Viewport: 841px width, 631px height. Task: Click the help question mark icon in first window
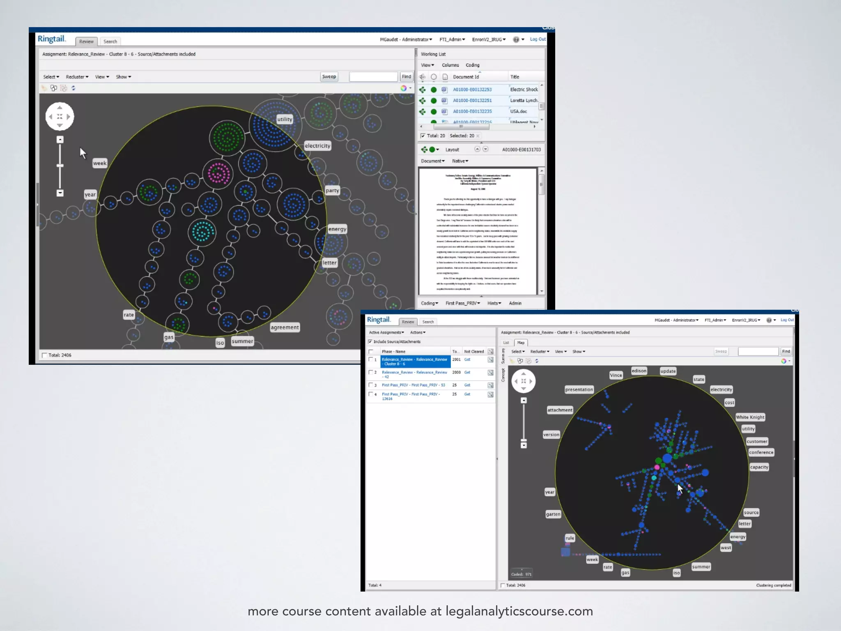516,39
